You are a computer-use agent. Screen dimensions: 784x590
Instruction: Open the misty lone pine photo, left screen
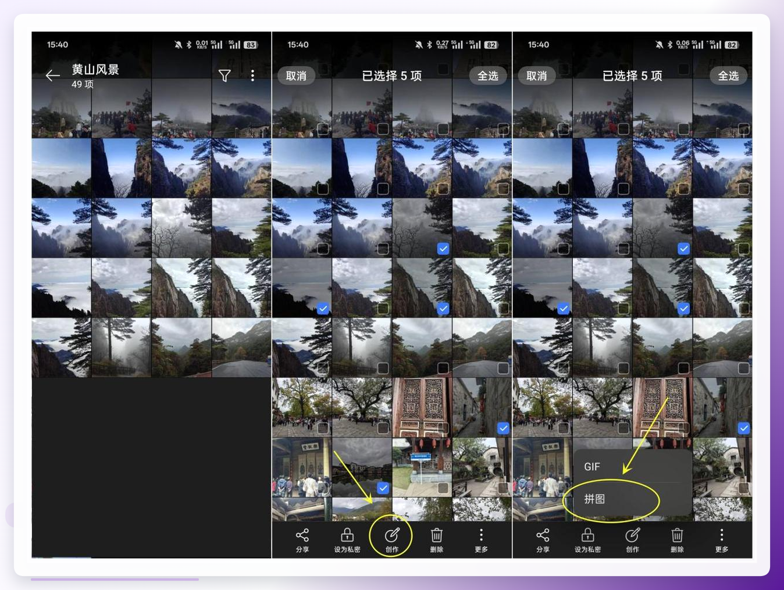click(x=122, y=348)
